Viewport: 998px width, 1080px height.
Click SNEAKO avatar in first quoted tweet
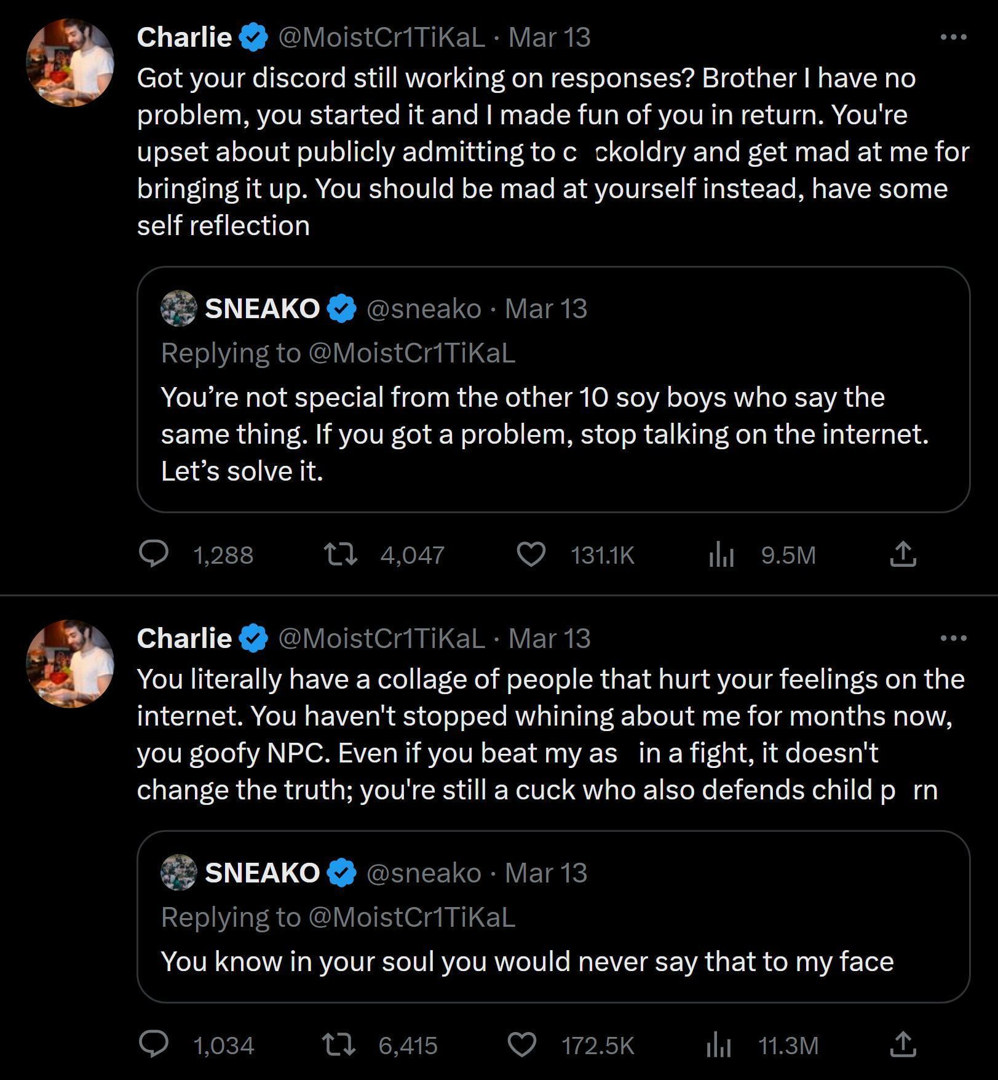(x=178, y=308)
